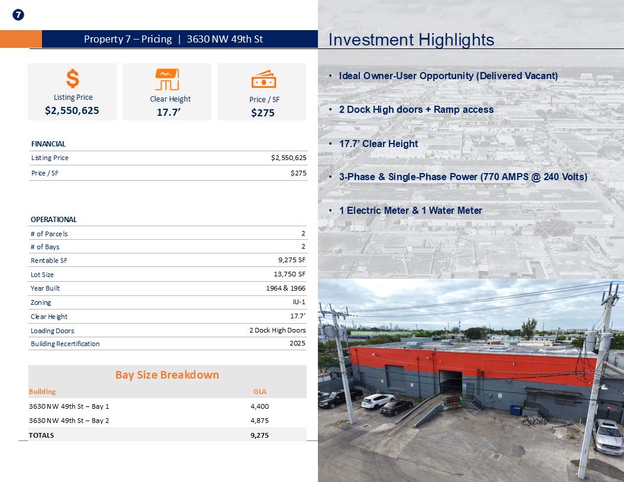
Task: Click the 17.7' Clear Height card value
Action: (x=168, y=112)
